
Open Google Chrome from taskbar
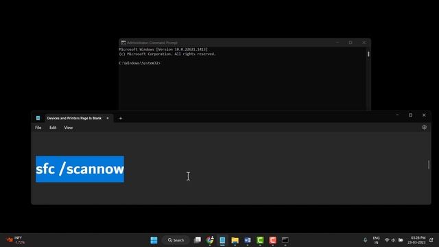(210, 240)
